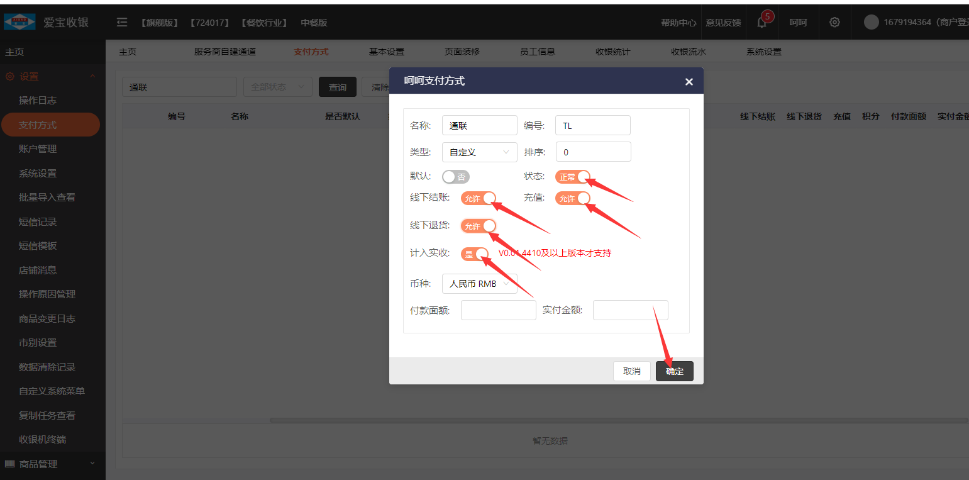Click the user avatar icon
This screenshot has height=480, width=969.
tap(871, 22)
